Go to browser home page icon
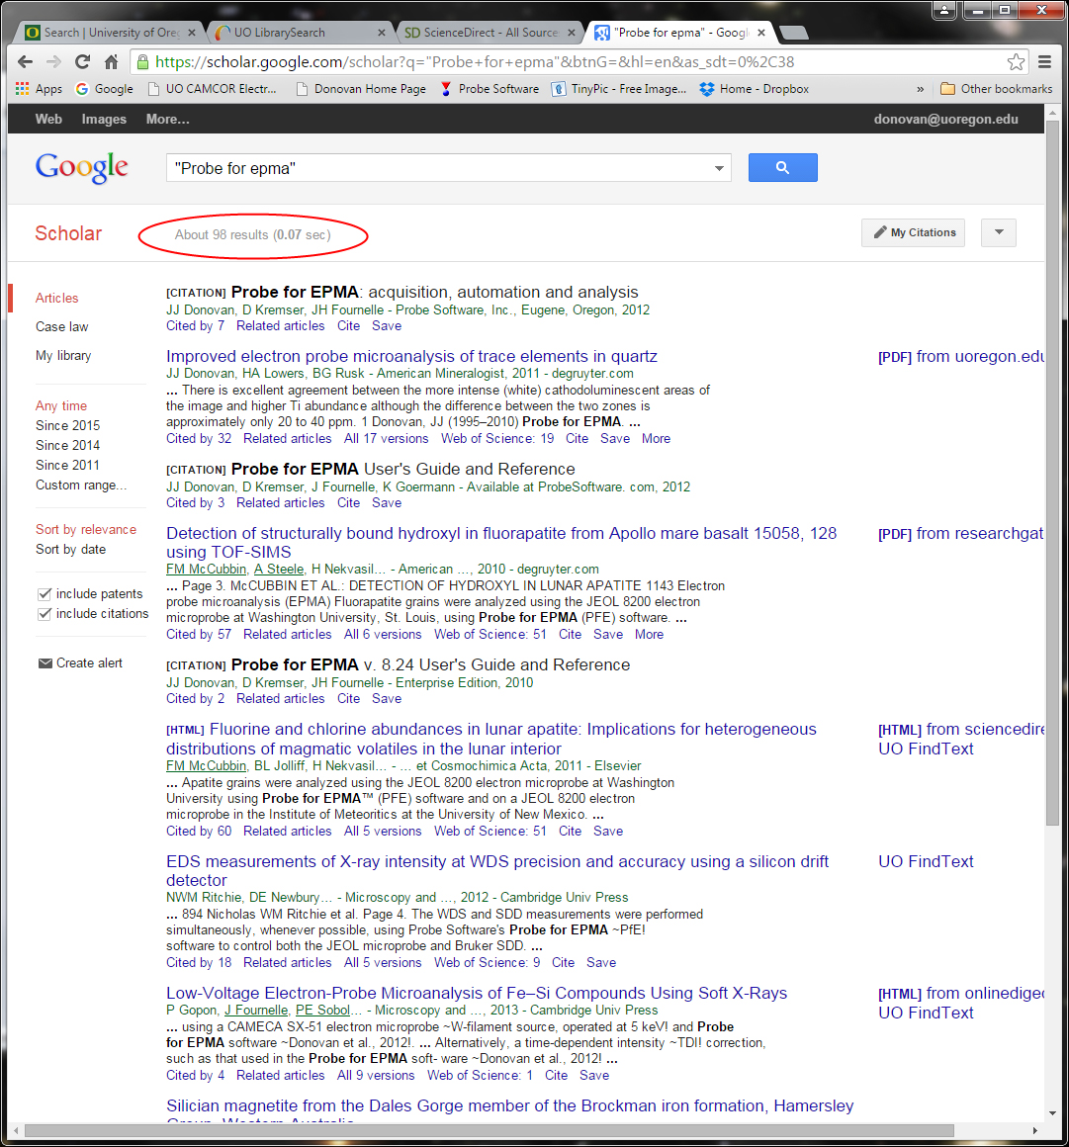This screenshot has width=1069, height=1147. point(111,62)
